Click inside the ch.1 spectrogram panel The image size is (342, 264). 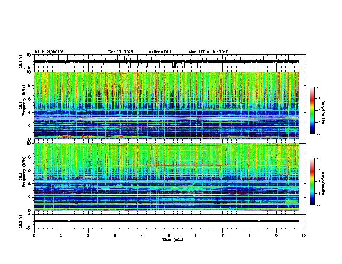click(x=166, y=105)
